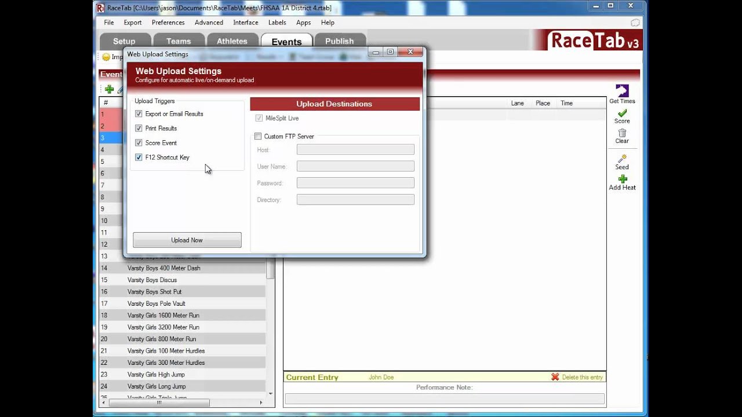Open the File menu

(x=109, y=23)
